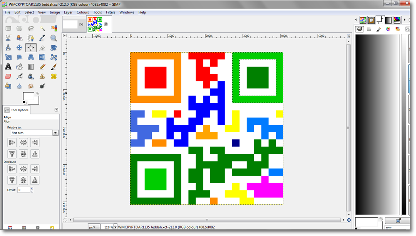Select the Free Select lasso tool
The image size is (416, 236).
[31, 28]
